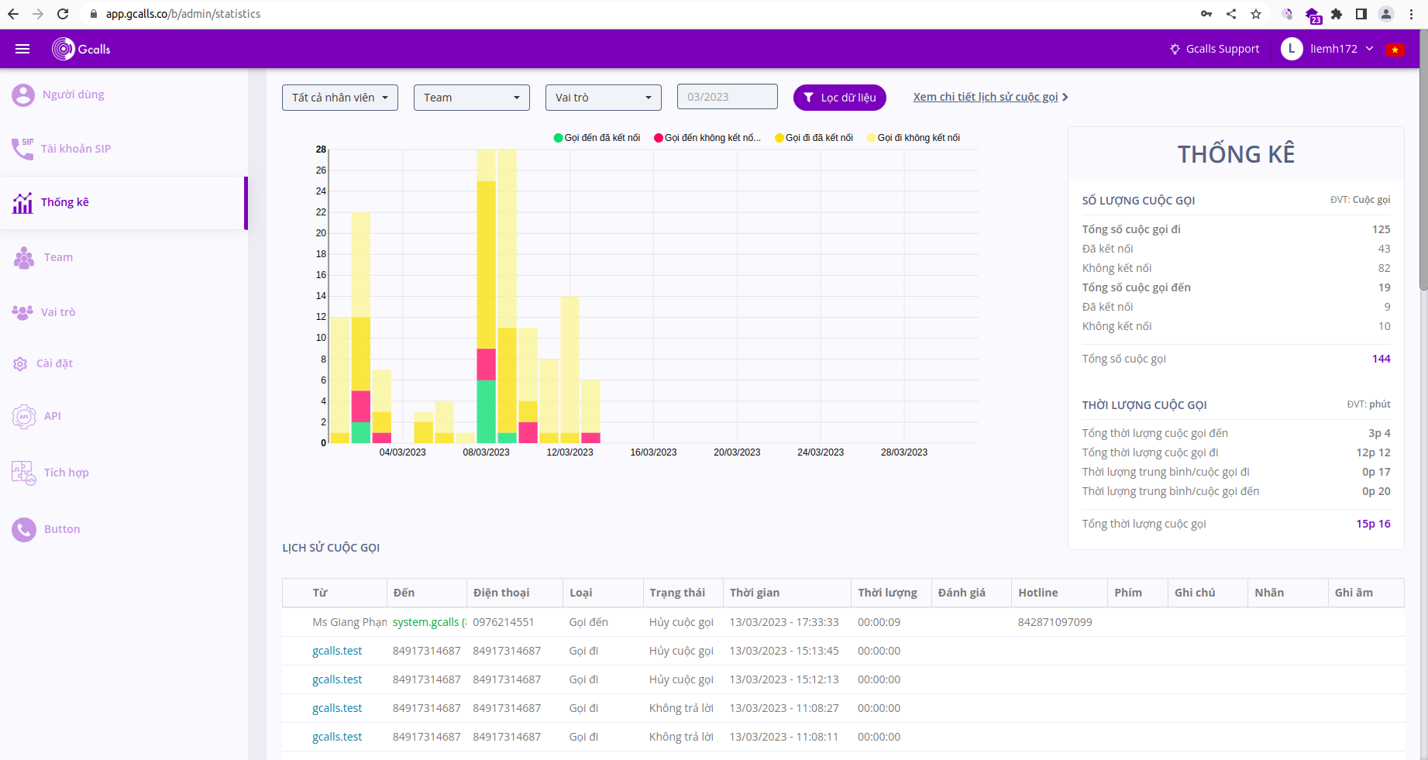Toggle the Gọi đến không kết nối legend series
The width and height of the screenshot is (1428, 760).
(707, 138)
